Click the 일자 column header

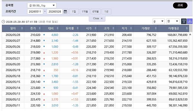[13, 28]
